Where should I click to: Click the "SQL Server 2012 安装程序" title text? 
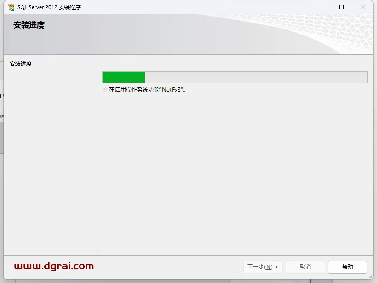click(x=49, y=7)
